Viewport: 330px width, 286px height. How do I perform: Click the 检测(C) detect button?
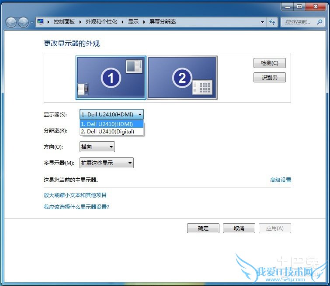pos(269,63)
